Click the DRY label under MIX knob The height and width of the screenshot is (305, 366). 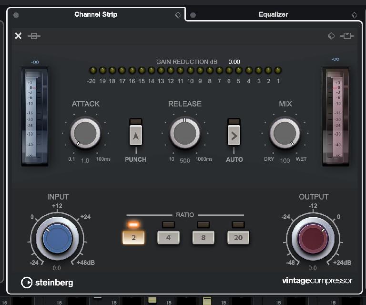(269, 159)
